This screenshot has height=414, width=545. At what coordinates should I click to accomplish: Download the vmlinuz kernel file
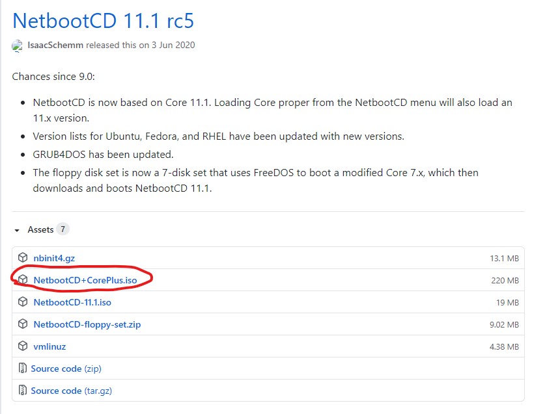[49, 346]
